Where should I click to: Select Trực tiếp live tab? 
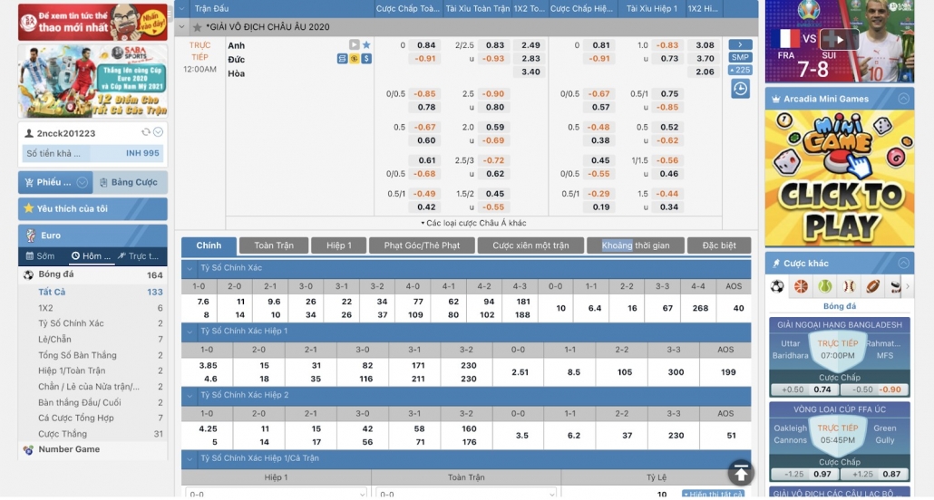(140, 256)
